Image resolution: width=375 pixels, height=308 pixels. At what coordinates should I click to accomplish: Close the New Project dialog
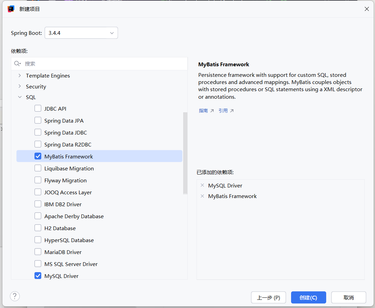pyautogui.click(x=367, y=9)
